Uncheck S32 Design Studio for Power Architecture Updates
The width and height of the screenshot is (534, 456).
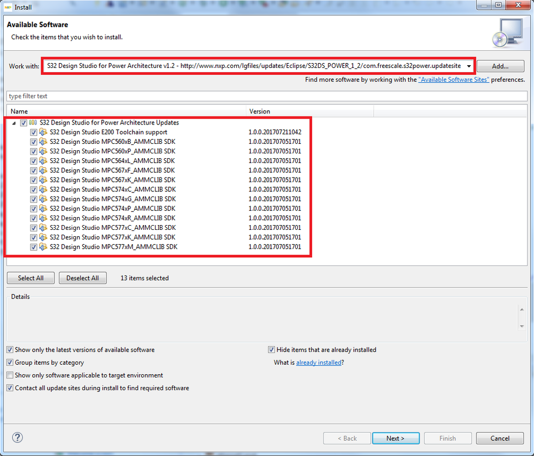24,123
